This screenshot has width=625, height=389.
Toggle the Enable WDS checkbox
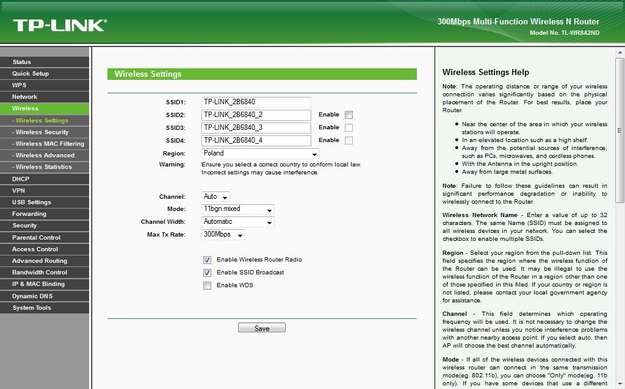pos(208,285)
